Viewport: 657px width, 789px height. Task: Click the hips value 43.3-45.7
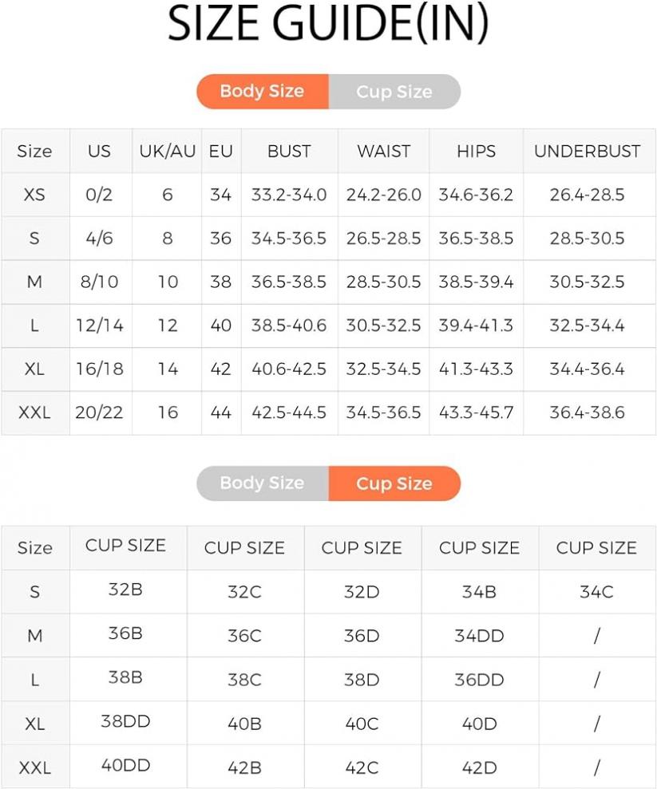pos(477,412)
